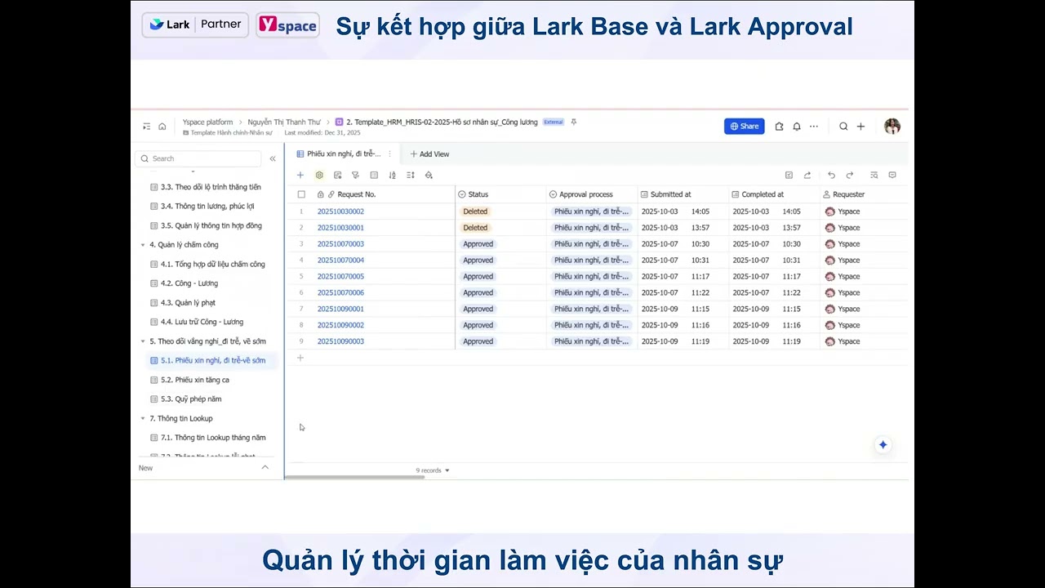1045x588 pixels.
Task: Open view tab options three-dot menu
Action: click(x=389, y=154)
